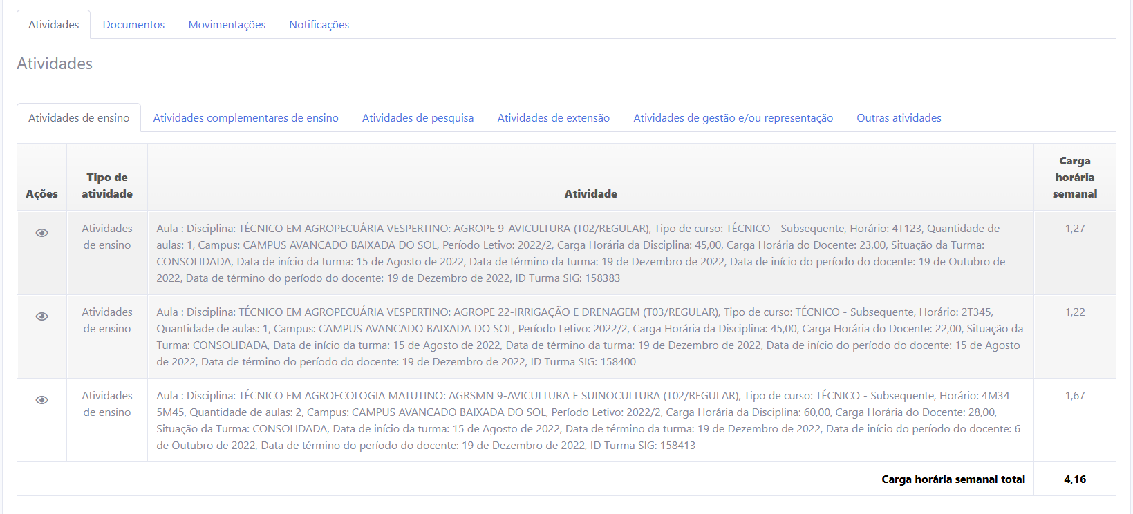Switch to the Documentos tab
The width and height of the screenshot is (1133, 514).
(133, 25)
